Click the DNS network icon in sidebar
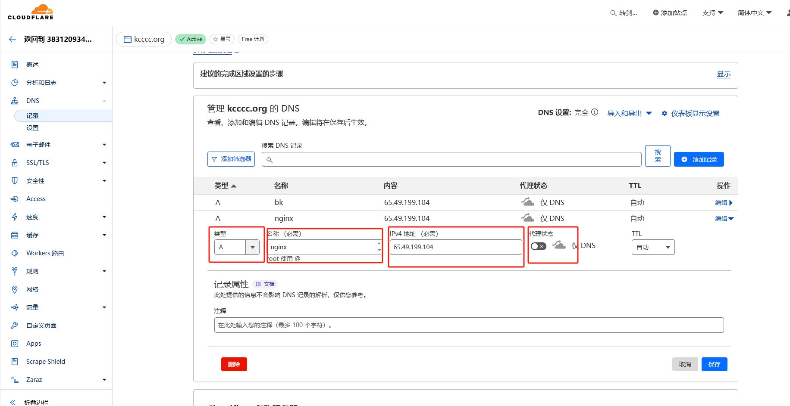790x406 pixels. tap(15, 101)
